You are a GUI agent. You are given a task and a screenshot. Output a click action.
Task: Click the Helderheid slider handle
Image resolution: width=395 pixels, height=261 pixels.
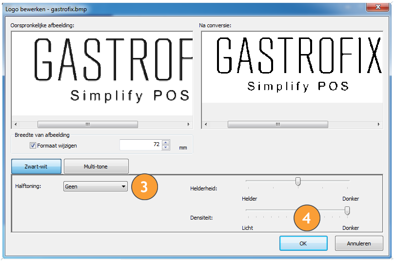[x=297, y=182]
